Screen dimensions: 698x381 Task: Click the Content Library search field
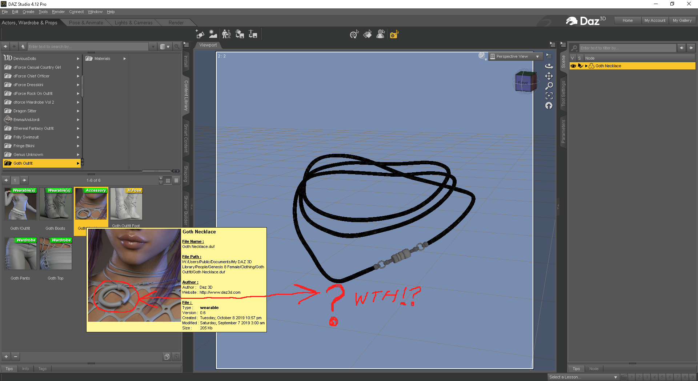tap(88, 47)
